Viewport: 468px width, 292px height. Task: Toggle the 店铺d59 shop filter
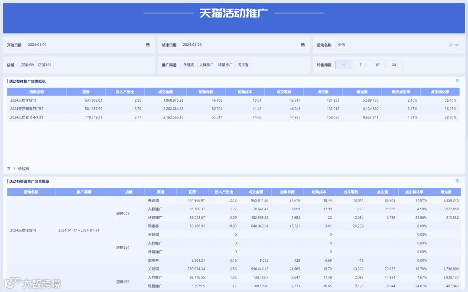click(27, 65)
